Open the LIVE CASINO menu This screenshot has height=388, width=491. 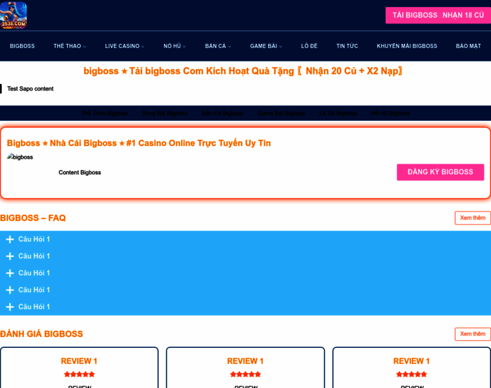122,46
